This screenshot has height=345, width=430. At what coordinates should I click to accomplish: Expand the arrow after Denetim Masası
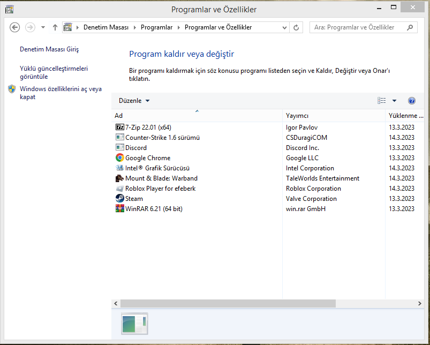click(134, 27)
